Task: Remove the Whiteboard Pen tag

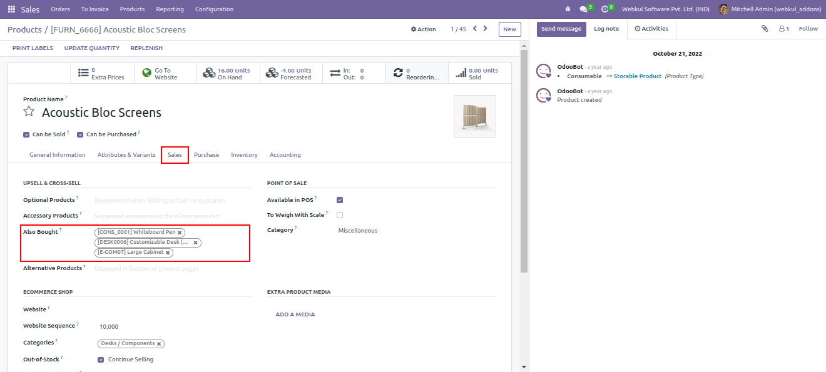Action: click(x=180, y=233)
